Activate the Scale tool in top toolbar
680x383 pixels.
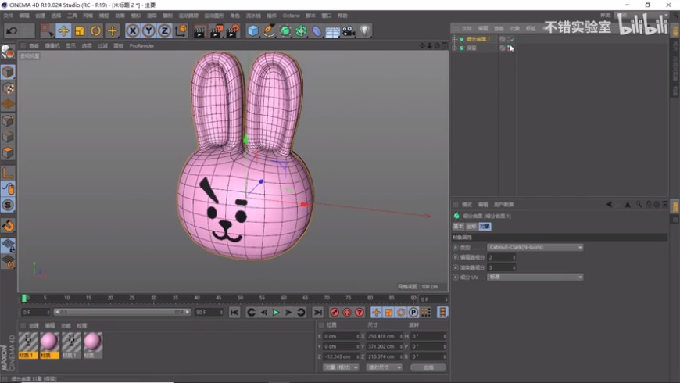(x=80, y=30)
